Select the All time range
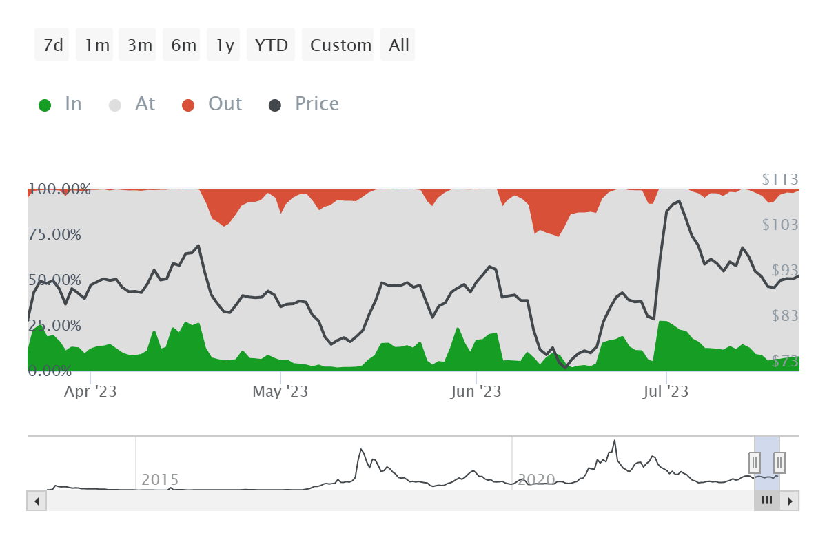Image resolution: width=827 pixels, height=551 pixels. tap(398, 44)
